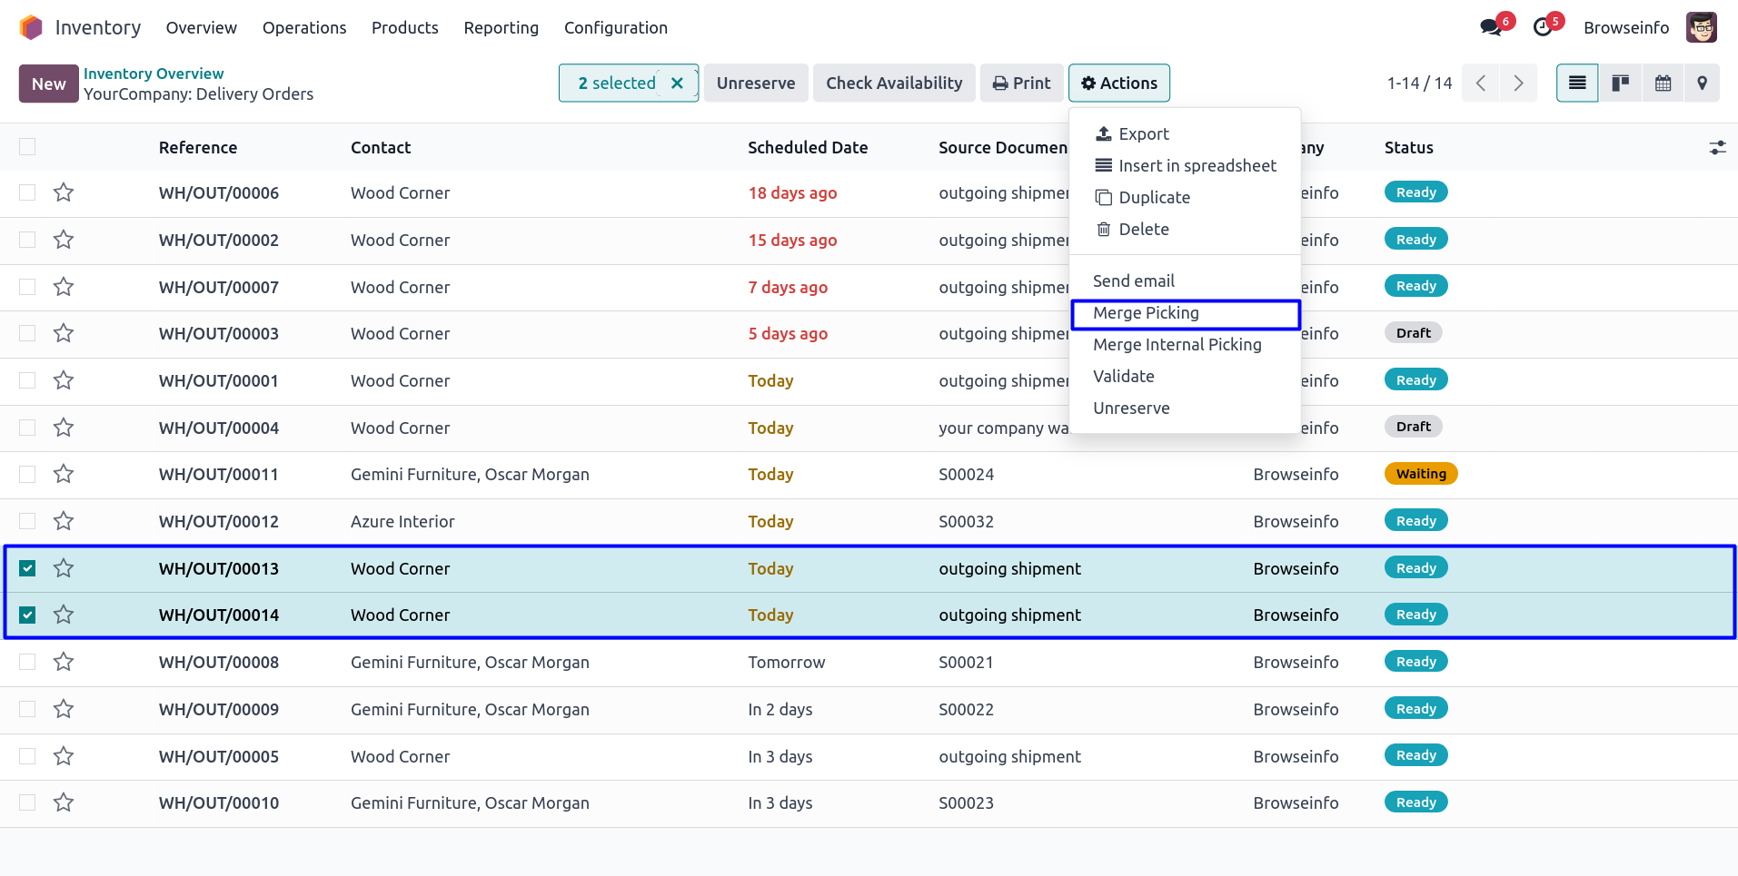Uncheck the WH/OUT/00013 row checkbox
1738x876 pixels.
pyautogui.click(x=27, y=568)
